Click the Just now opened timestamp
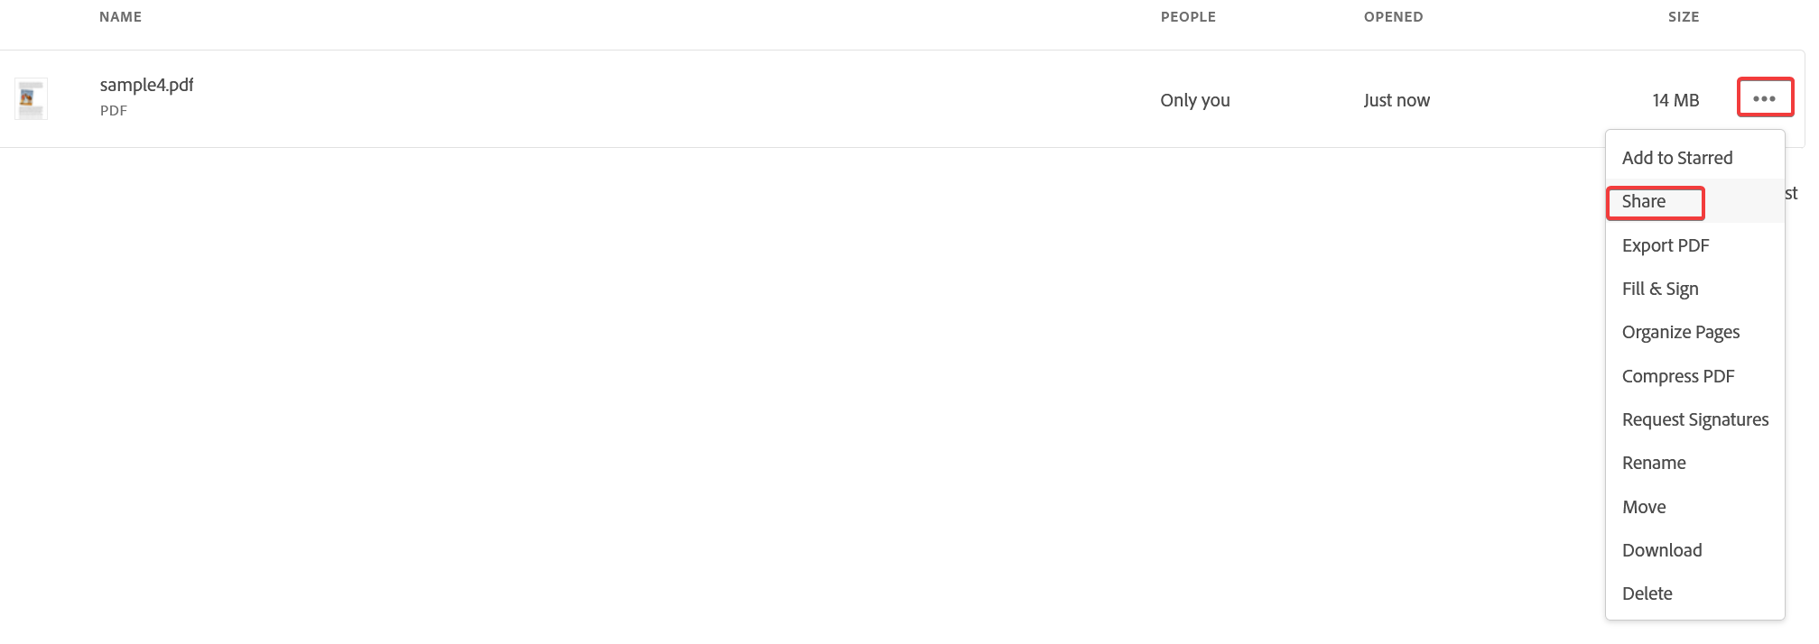The height and width of the screenshot is (644, 1819). 1396,100
